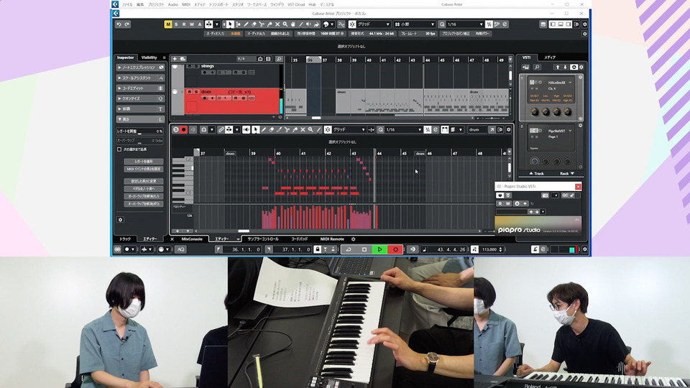Open the editor snap type grid dropdown
690x388 pixels.
click(x=349, y=130)
